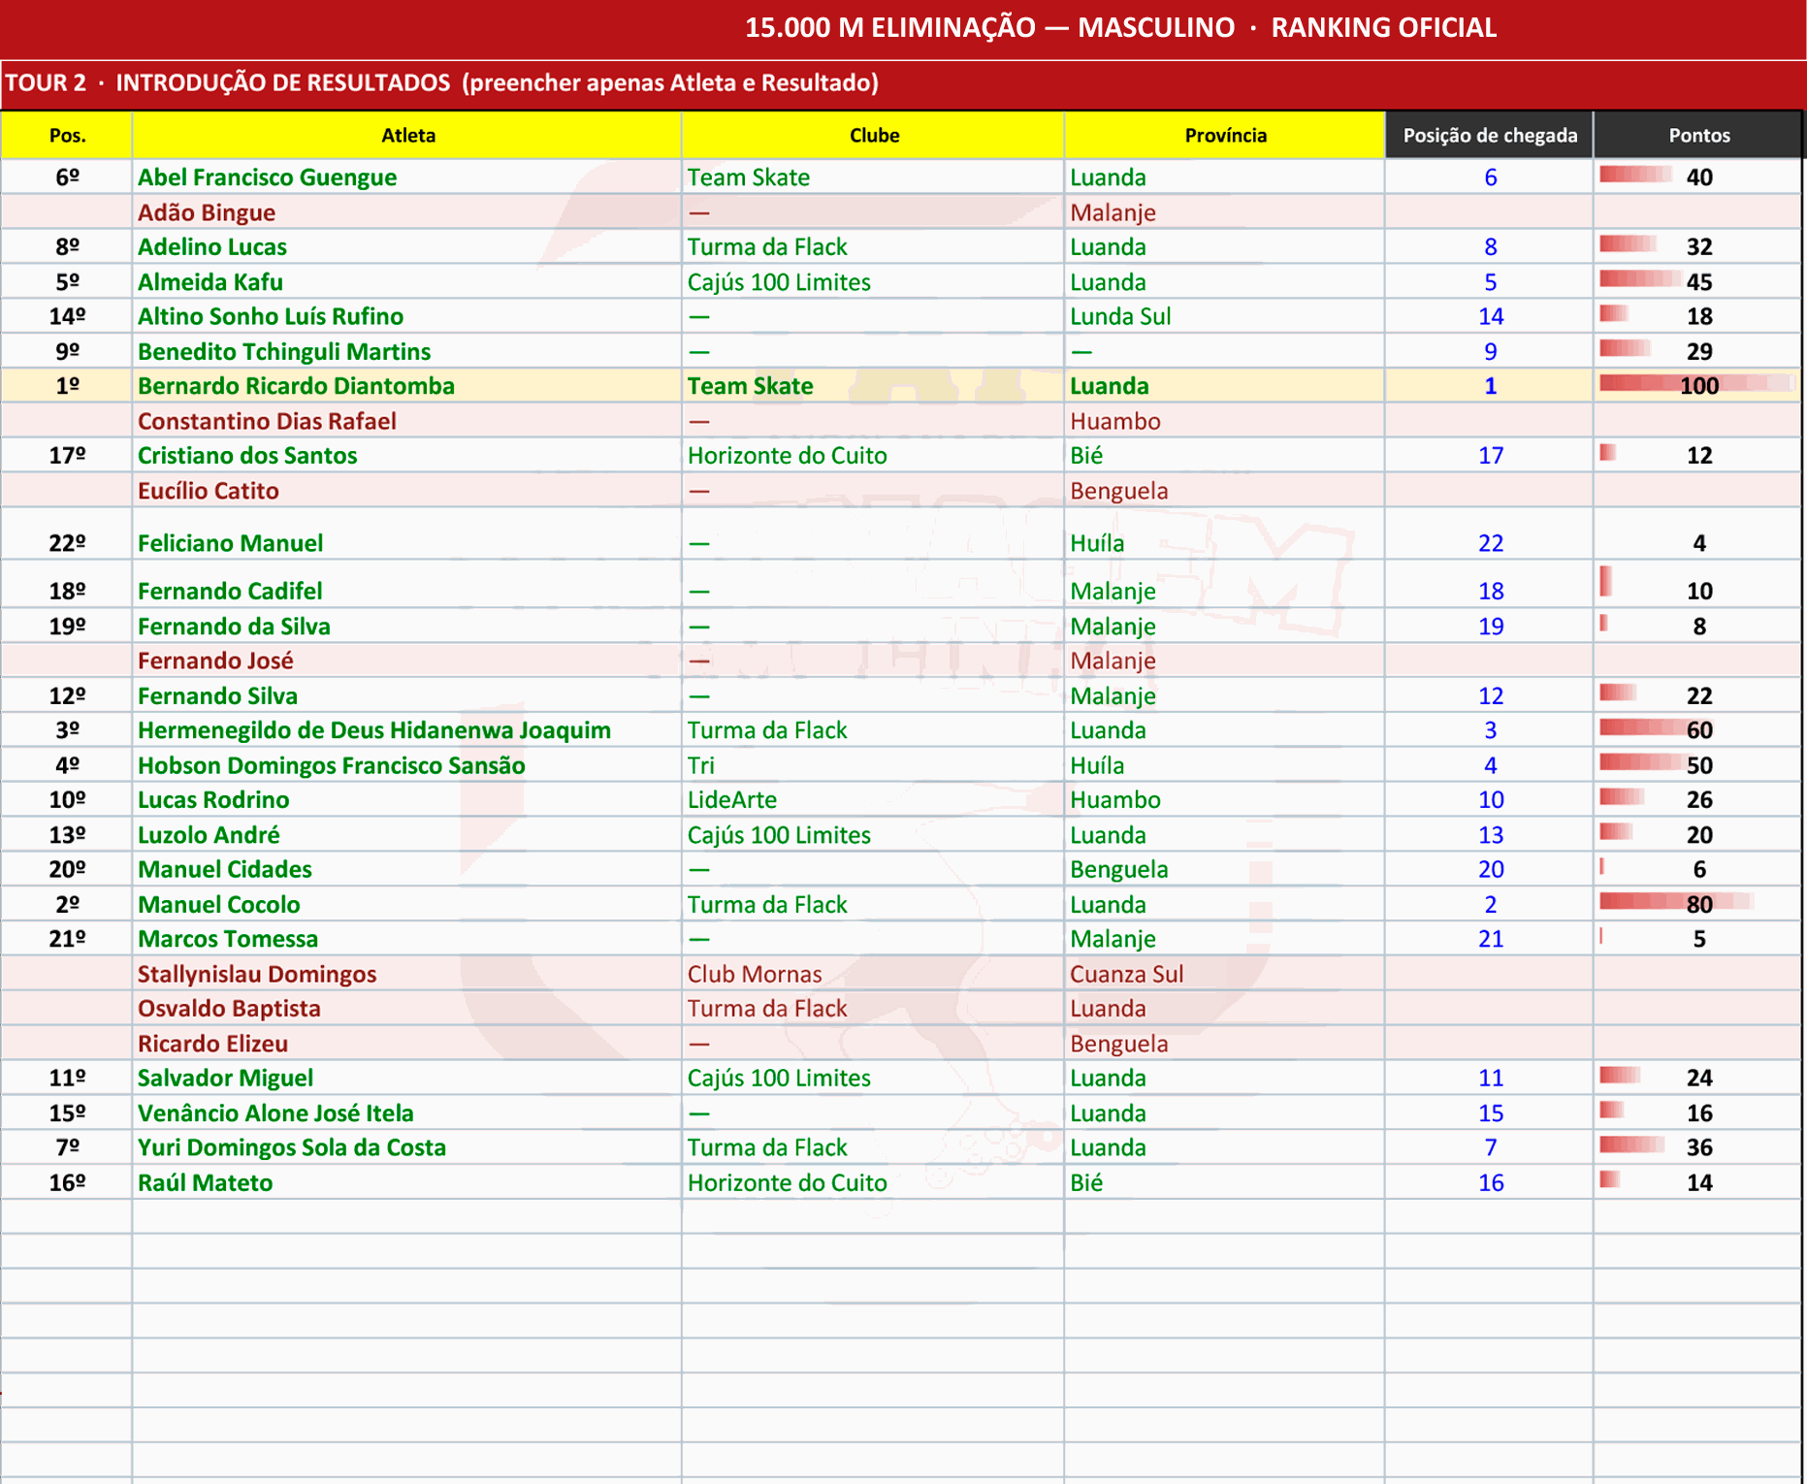The width and height of the screenshot is (1807, 1484).
Task: Select the cell 'Fernando José'
Action: tap(407, 661)
